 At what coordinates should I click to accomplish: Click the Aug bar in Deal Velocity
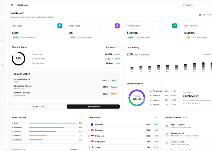(194, 66)
